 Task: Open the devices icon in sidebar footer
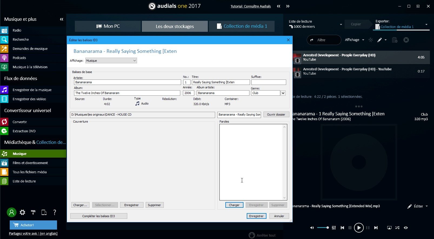point(44,212)
